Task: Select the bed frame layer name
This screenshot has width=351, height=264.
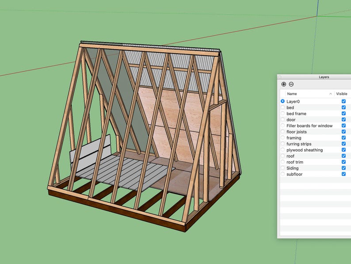Action: coord(296,113)
